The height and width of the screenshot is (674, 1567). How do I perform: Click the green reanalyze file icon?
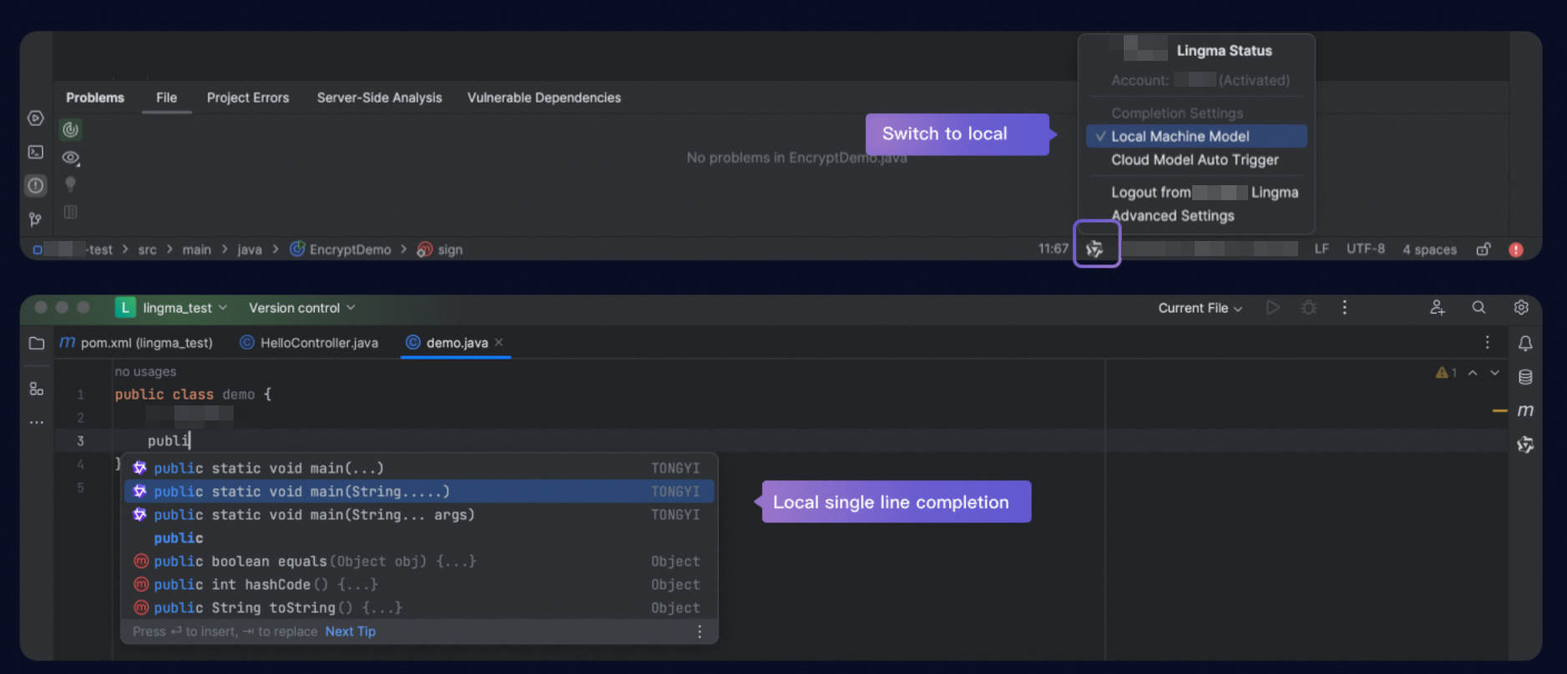(x=71, y=129)
